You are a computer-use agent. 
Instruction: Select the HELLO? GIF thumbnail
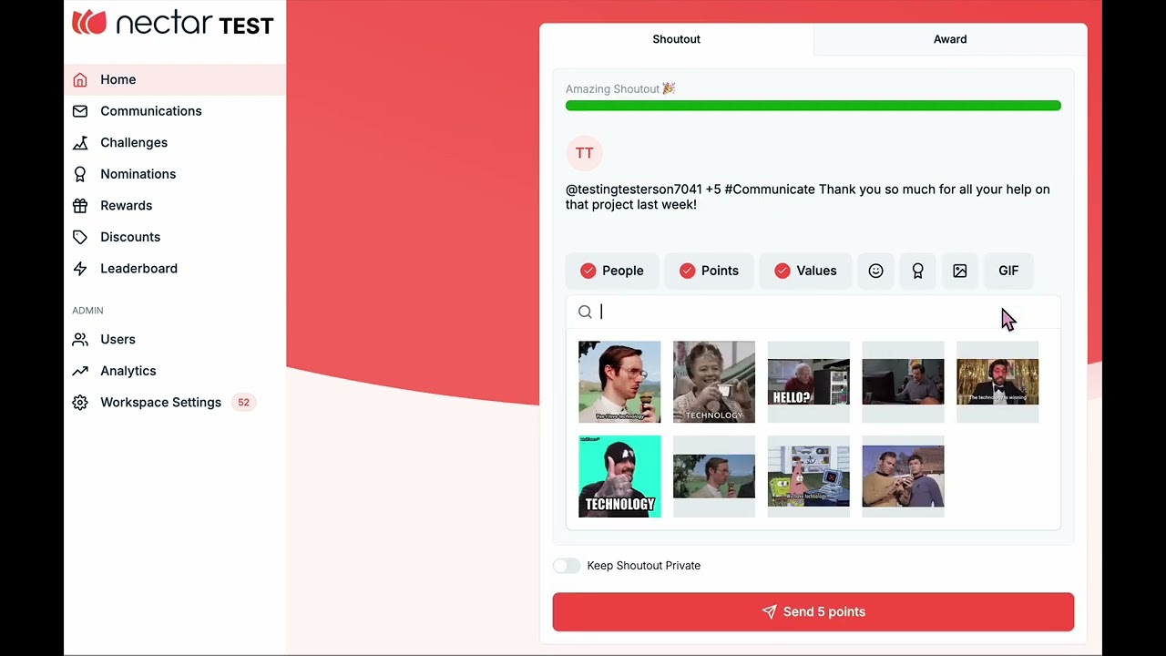[x=809, y=382]
